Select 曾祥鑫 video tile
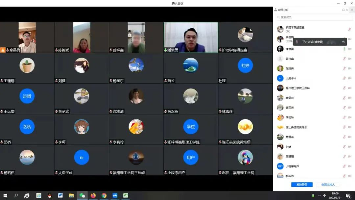This screenshot has width=355, height=200. point(136,37)
